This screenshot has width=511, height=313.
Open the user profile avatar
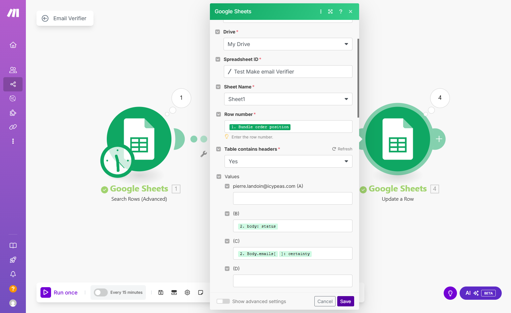tap(13, 303)
